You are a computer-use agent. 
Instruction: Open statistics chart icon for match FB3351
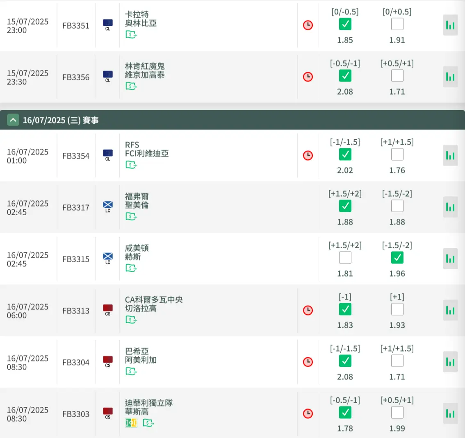(x=450, y=25)
